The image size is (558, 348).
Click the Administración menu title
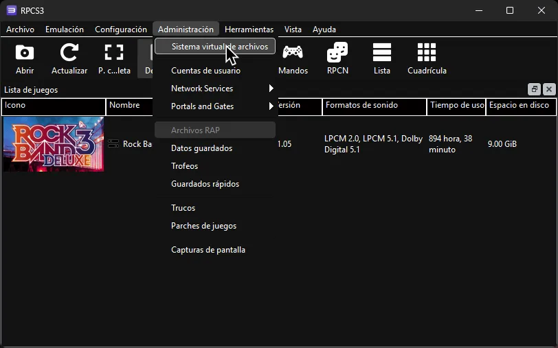click(x=186, y=29)
